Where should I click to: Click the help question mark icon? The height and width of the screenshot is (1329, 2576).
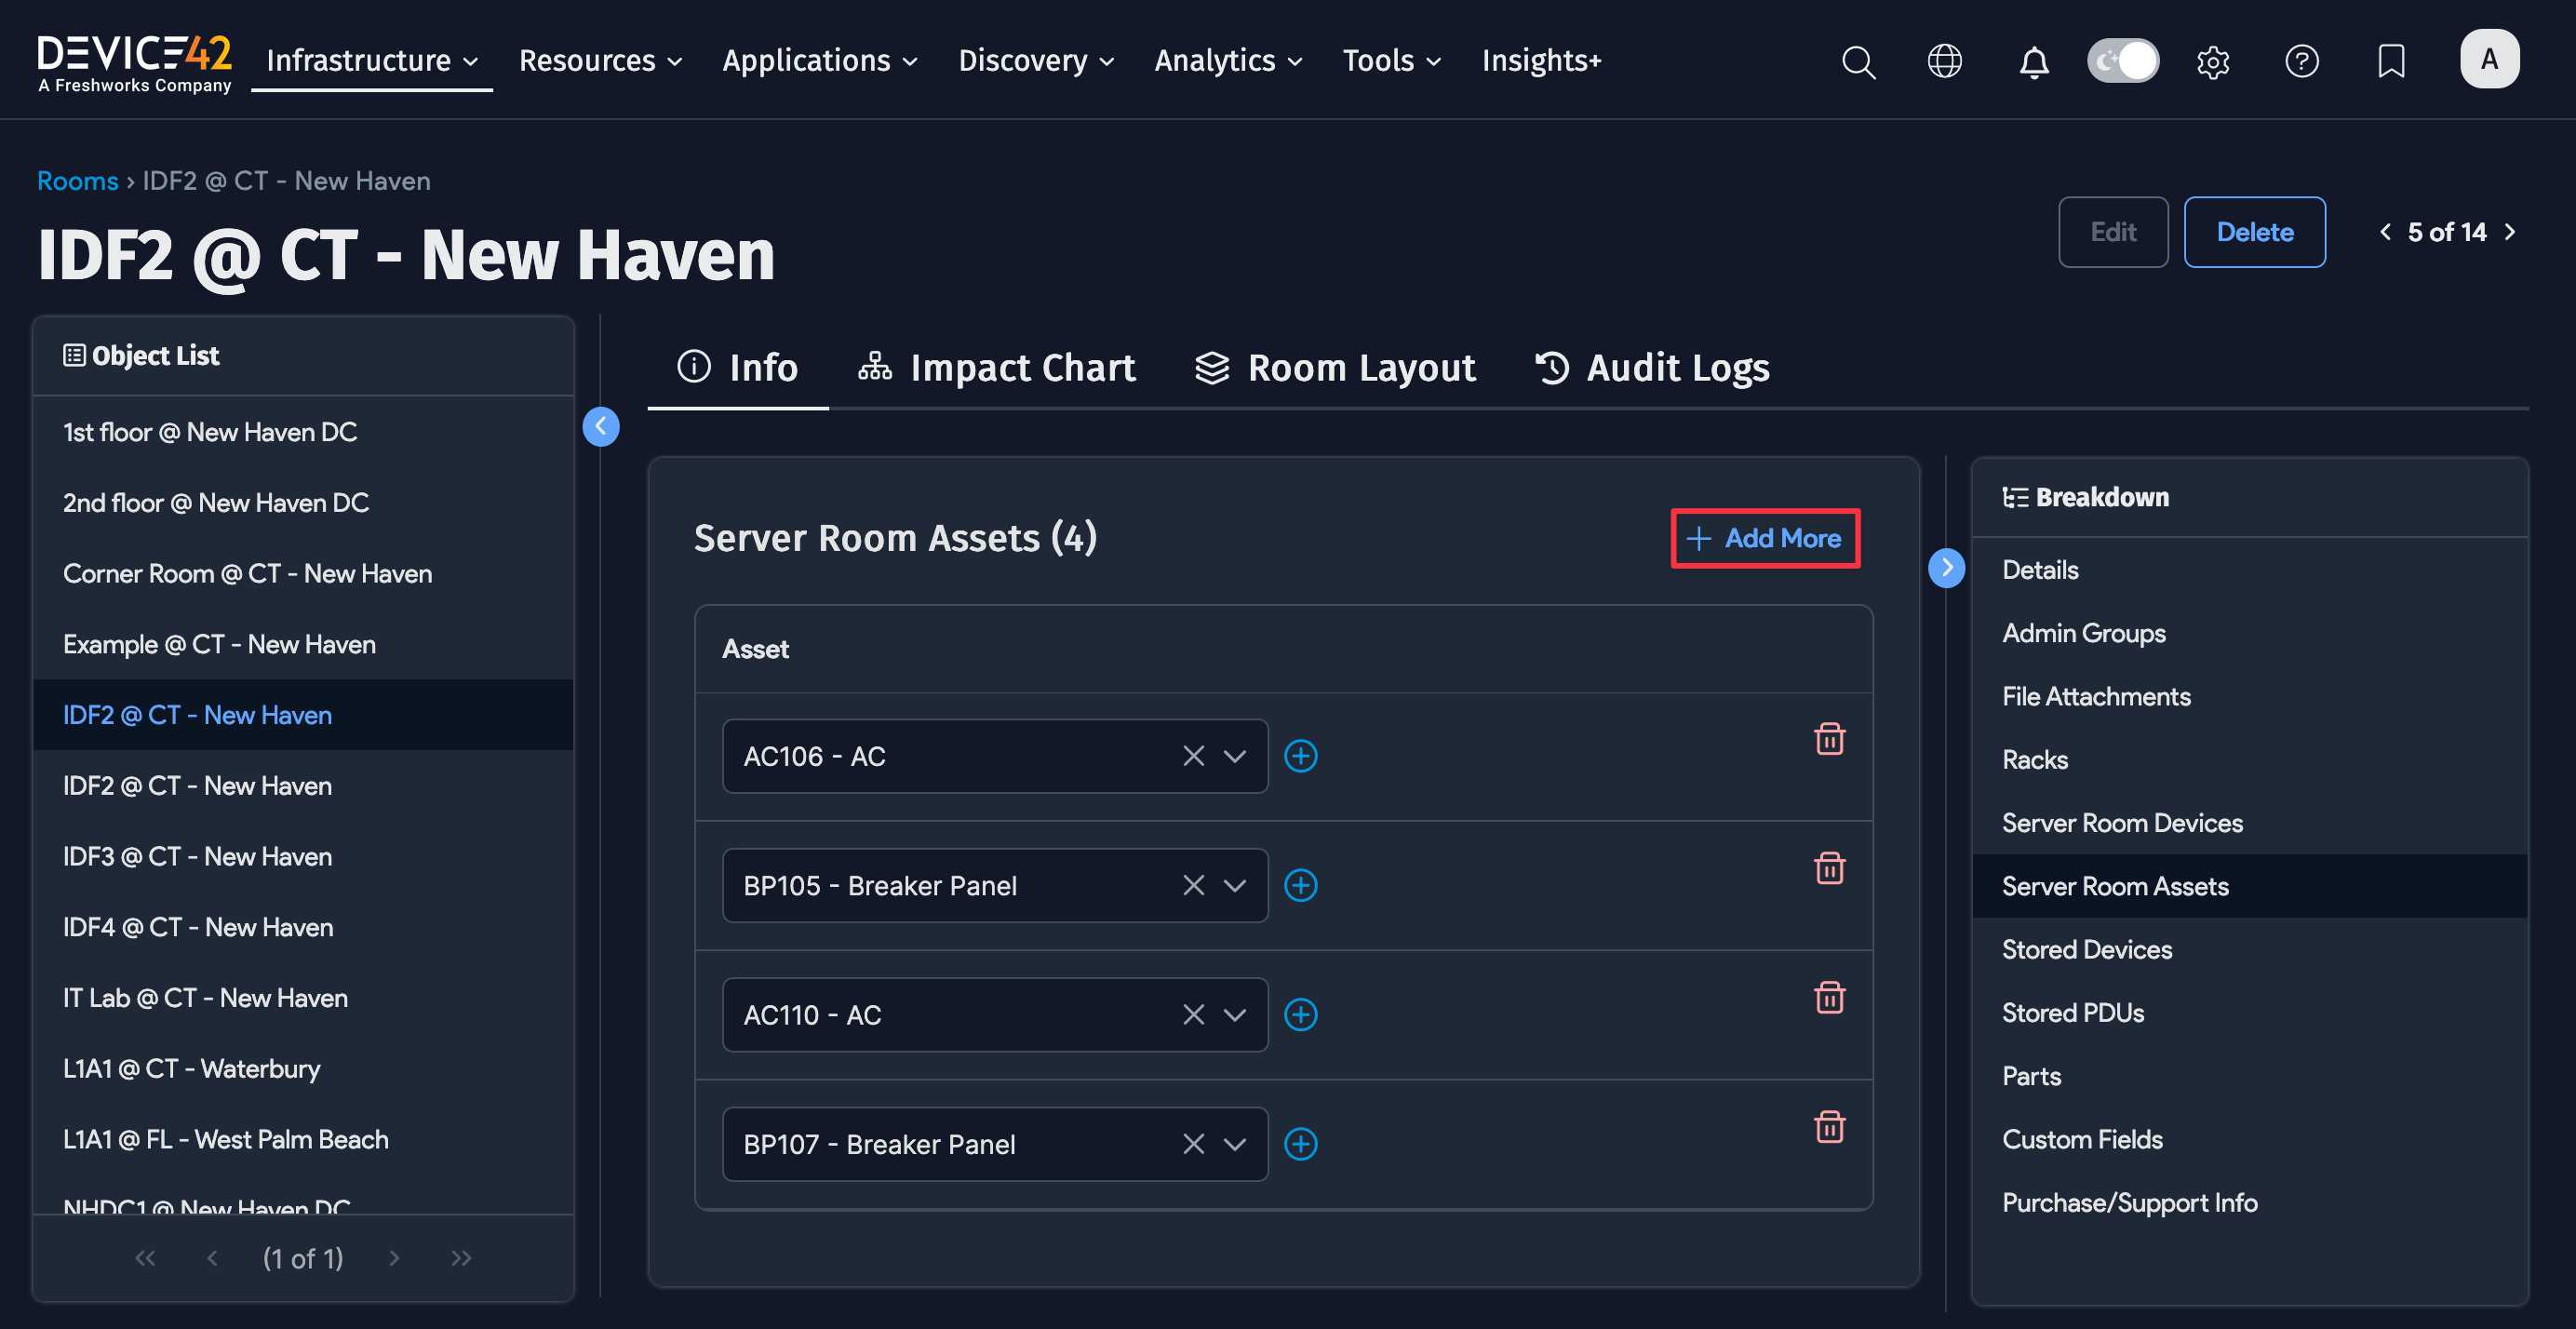coord(2301,61)
